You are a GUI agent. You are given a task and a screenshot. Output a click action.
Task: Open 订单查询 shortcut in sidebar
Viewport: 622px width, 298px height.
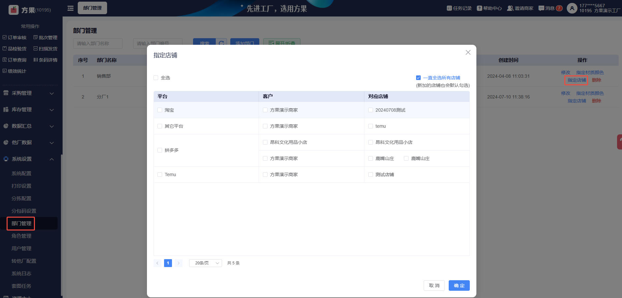(x=14, y=60)
